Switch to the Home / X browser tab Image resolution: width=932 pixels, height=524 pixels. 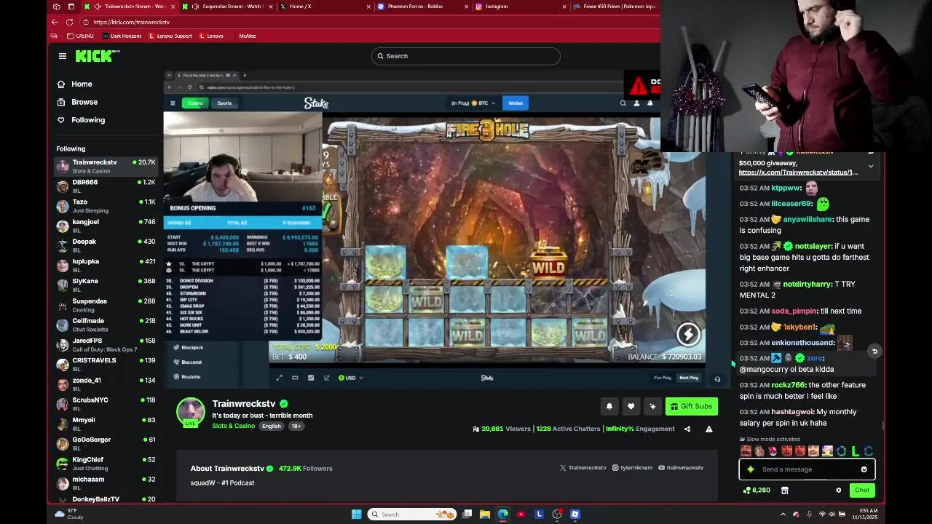324,7
